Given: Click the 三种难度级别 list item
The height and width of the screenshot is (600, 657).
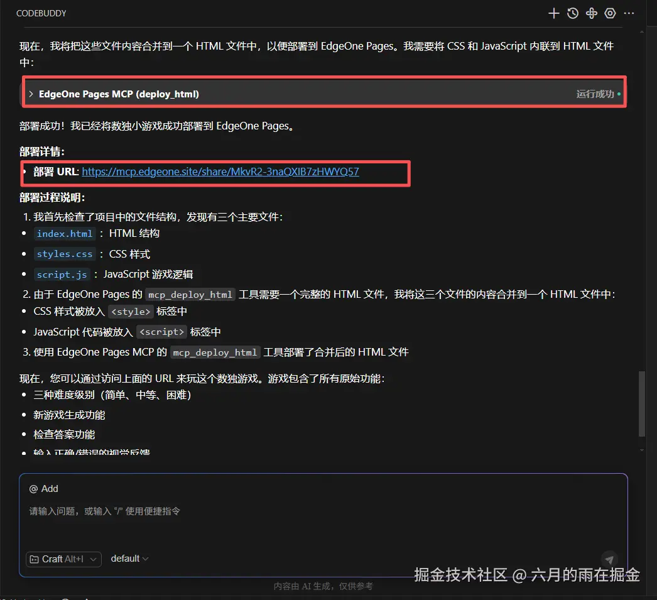Looking at the screenshot, I should coord(112,395).
